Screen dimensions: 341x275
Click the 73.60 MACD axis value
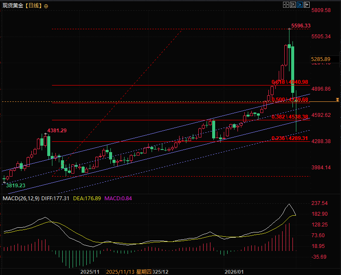pos(318,235)
